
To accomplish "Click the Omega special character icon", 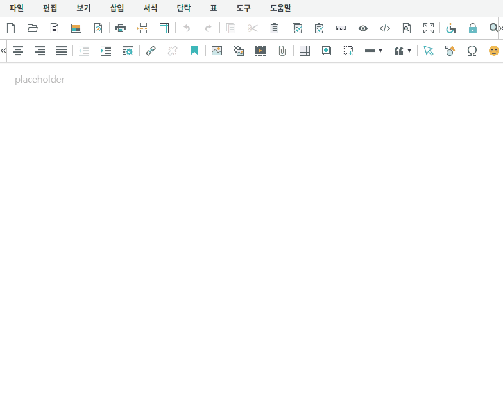I will [472, 51].
